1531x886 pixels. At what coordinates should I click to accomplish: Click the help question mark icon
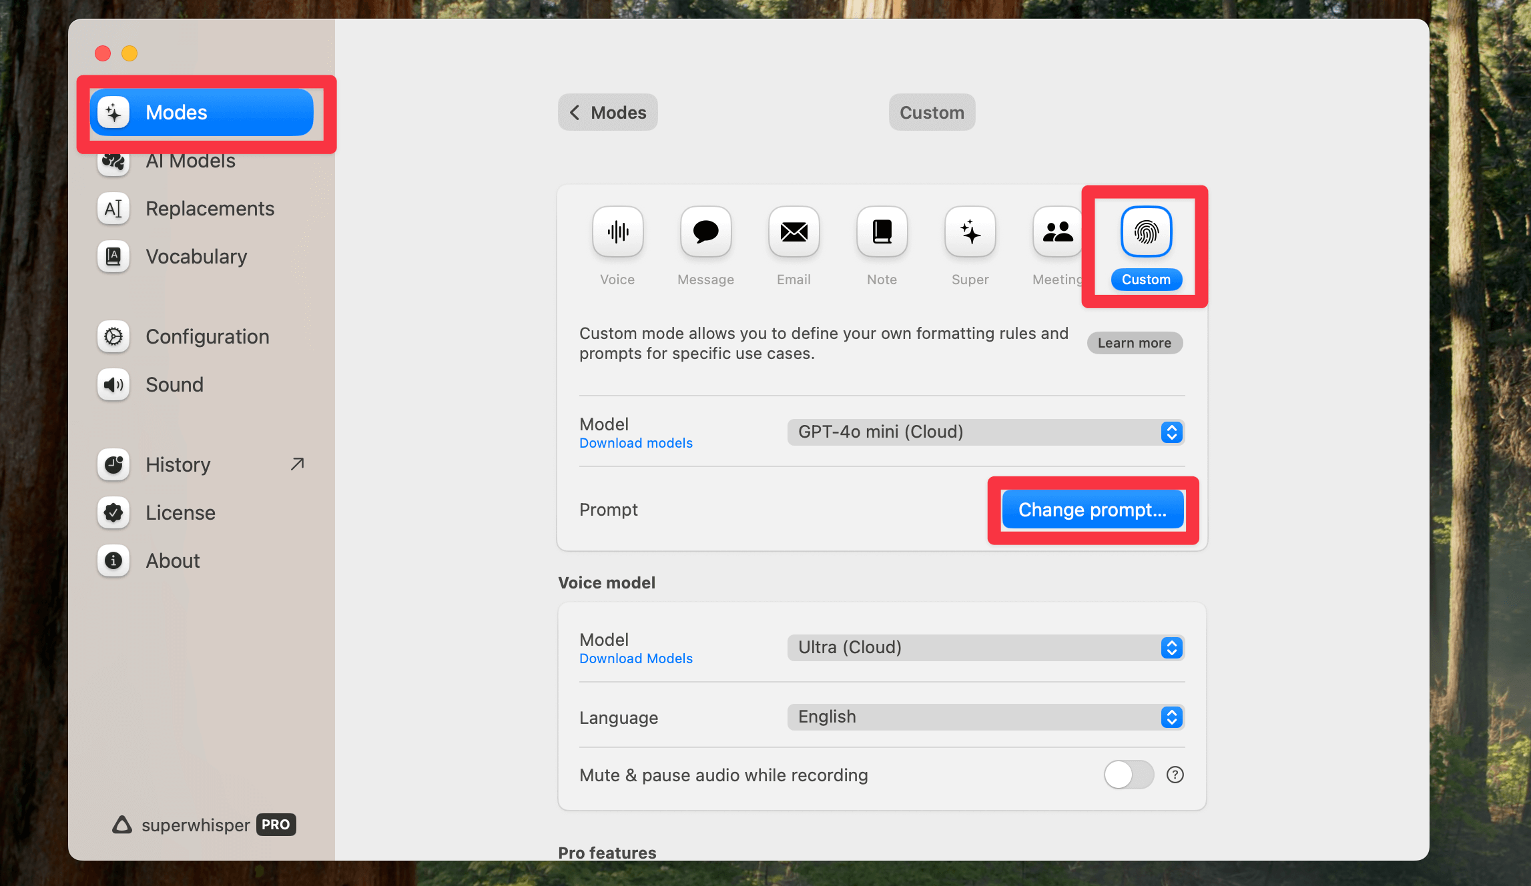1175,775
